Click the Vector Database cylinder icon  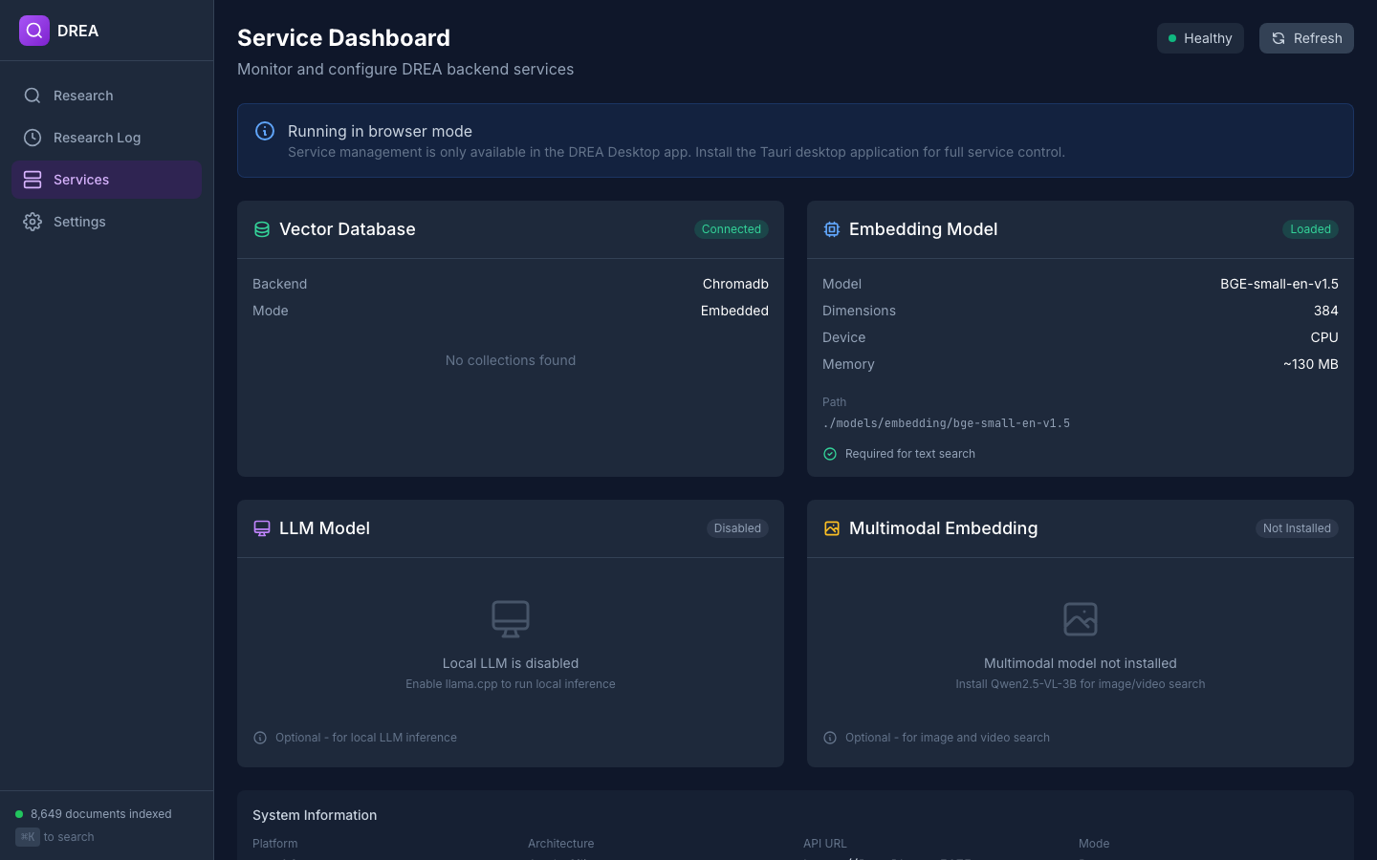click(262, 228)
